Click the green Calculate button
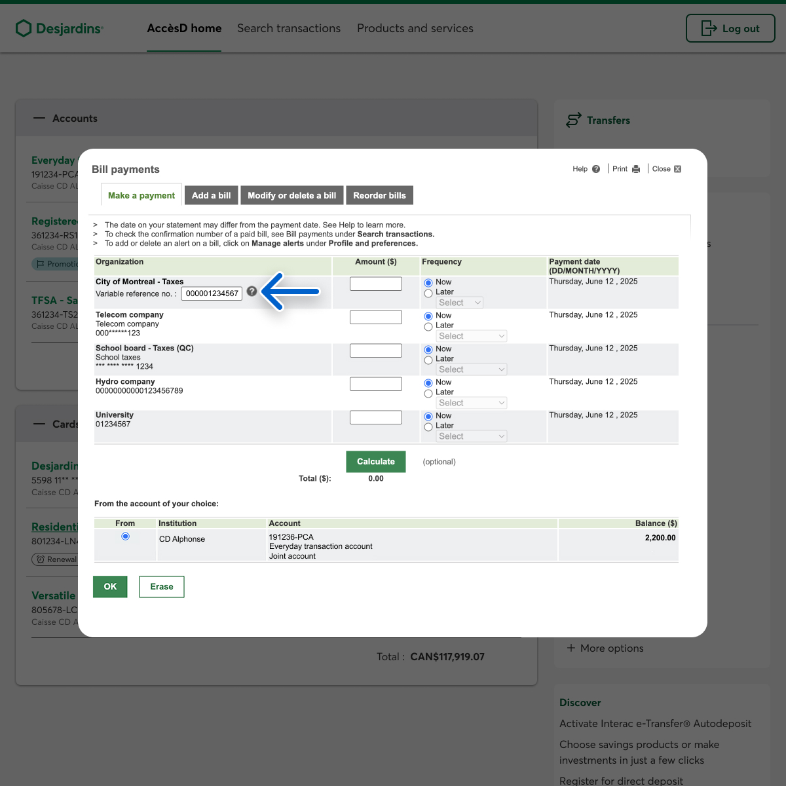Viewport: 786px width, 786px height. 375,462
